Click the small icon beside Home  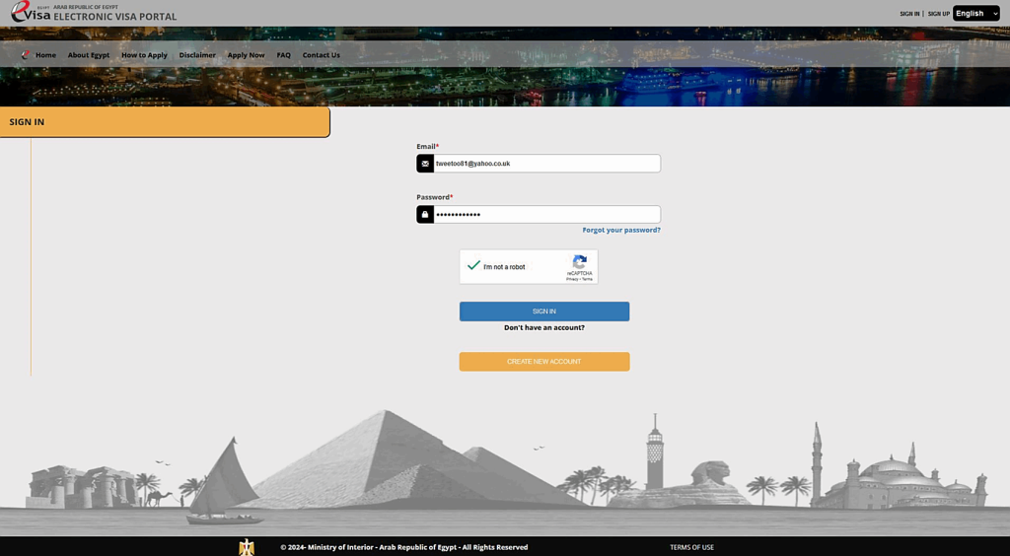[x=27, y=55]
